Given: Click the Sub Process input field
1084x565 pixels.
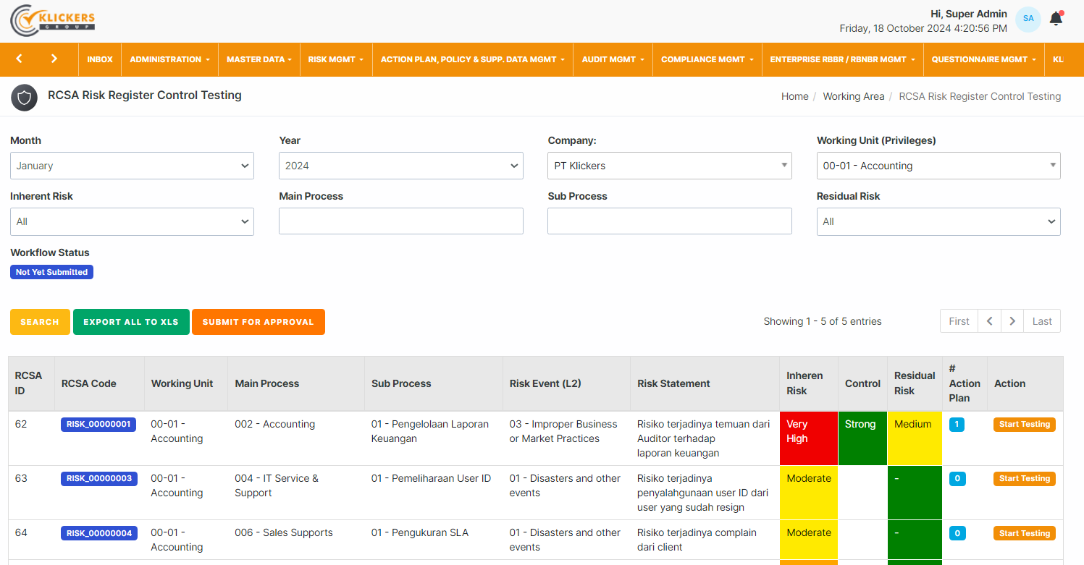Looking at the screenshot, I should point(670,221).
